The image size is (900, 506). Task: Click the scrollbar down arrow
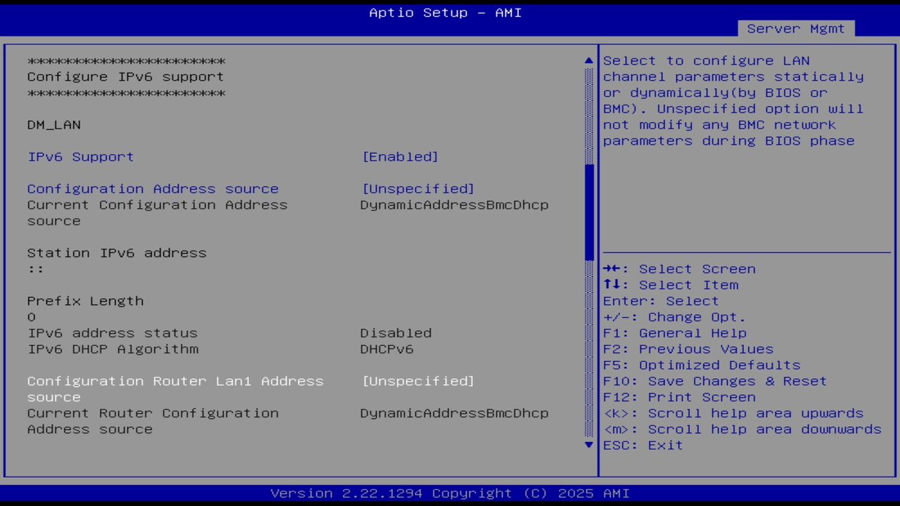pyautogui.click(x=588, y=445)
